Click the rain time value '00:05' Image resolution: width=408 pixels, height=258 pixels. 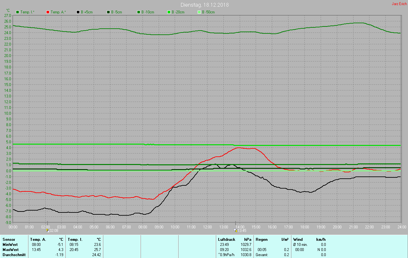tap(262, 249)
